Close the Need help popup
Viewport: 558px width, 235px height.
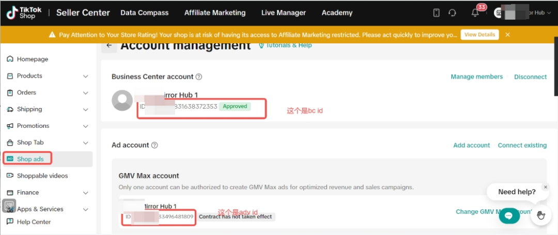point(545,187)
